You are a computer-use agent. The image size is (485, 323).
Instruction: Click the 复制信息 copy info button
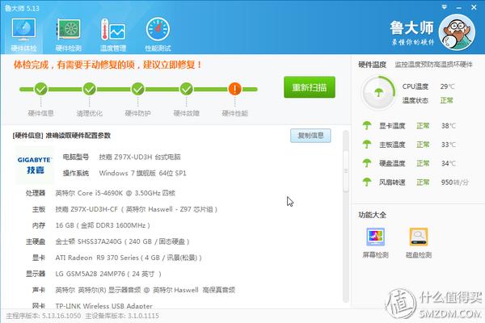(x=310, y=136)
